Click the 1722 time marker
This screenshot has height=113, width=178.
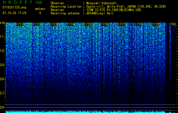tap(37, 24)
